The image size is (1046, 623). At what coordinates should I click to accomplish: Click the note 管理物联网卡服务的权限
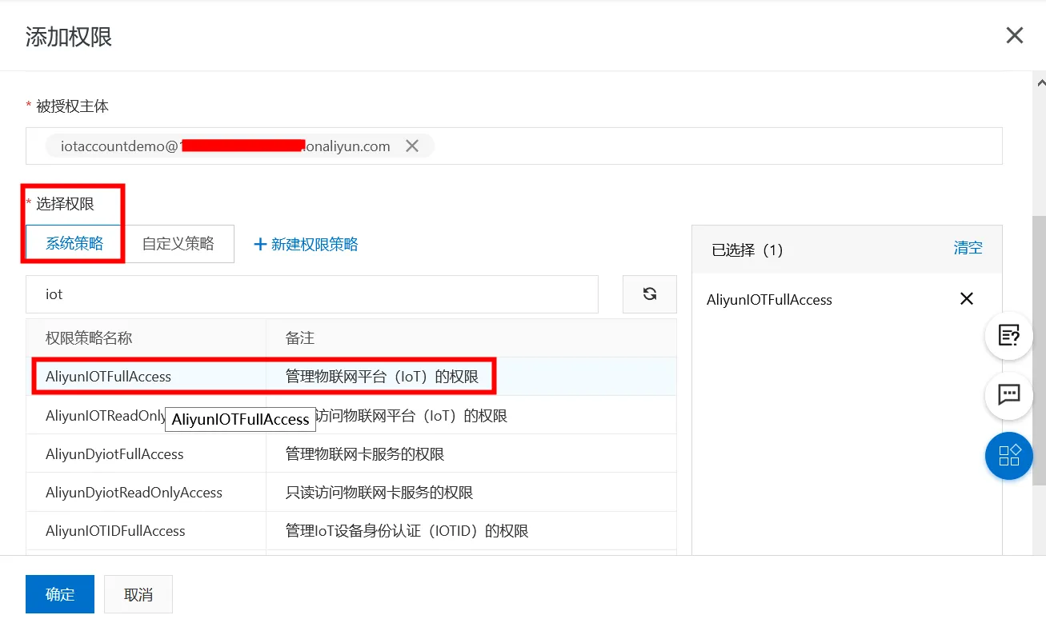[365, 454]
